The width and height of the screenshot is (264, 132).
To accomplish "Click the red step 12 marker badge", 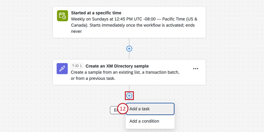I will [123, 109].
